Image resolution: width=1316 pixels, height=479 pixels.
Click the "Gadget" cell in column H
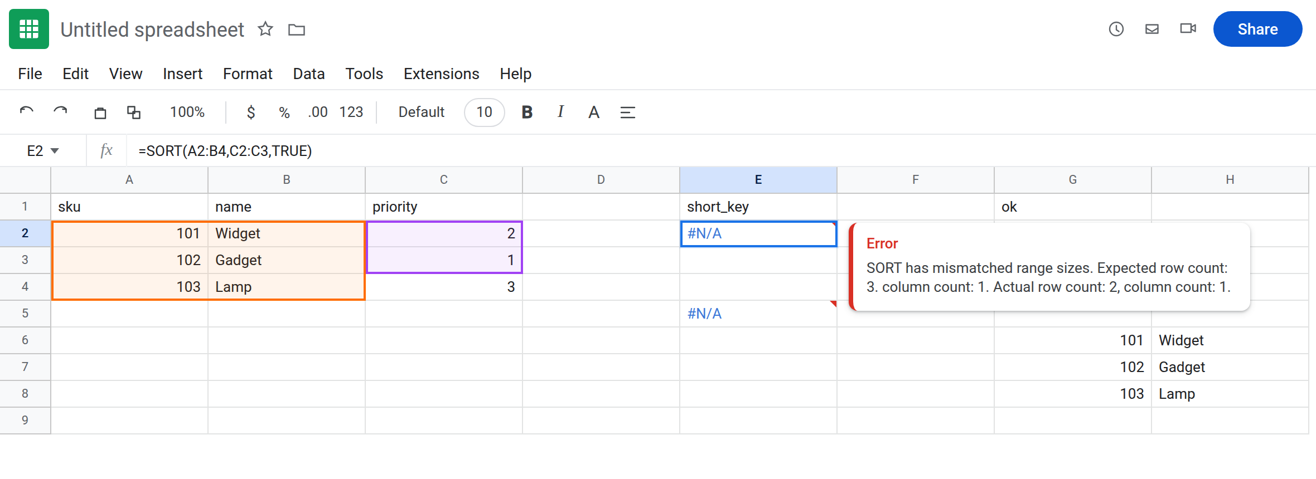coord(1230,367)
